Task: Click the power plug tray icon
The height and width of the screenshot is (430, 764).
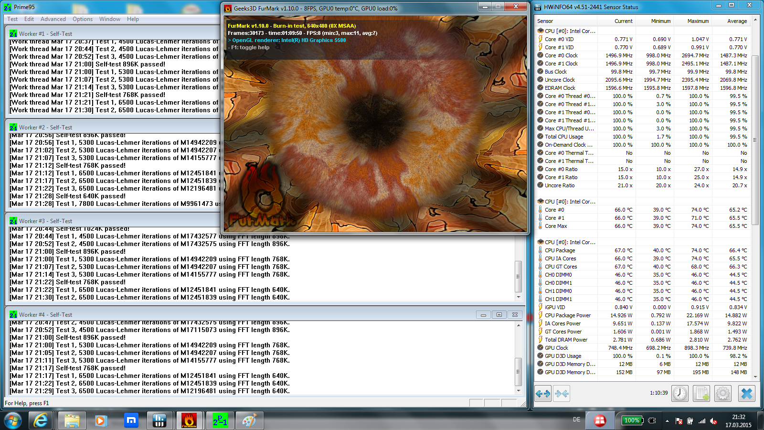Action: click(x=690, y=421)
